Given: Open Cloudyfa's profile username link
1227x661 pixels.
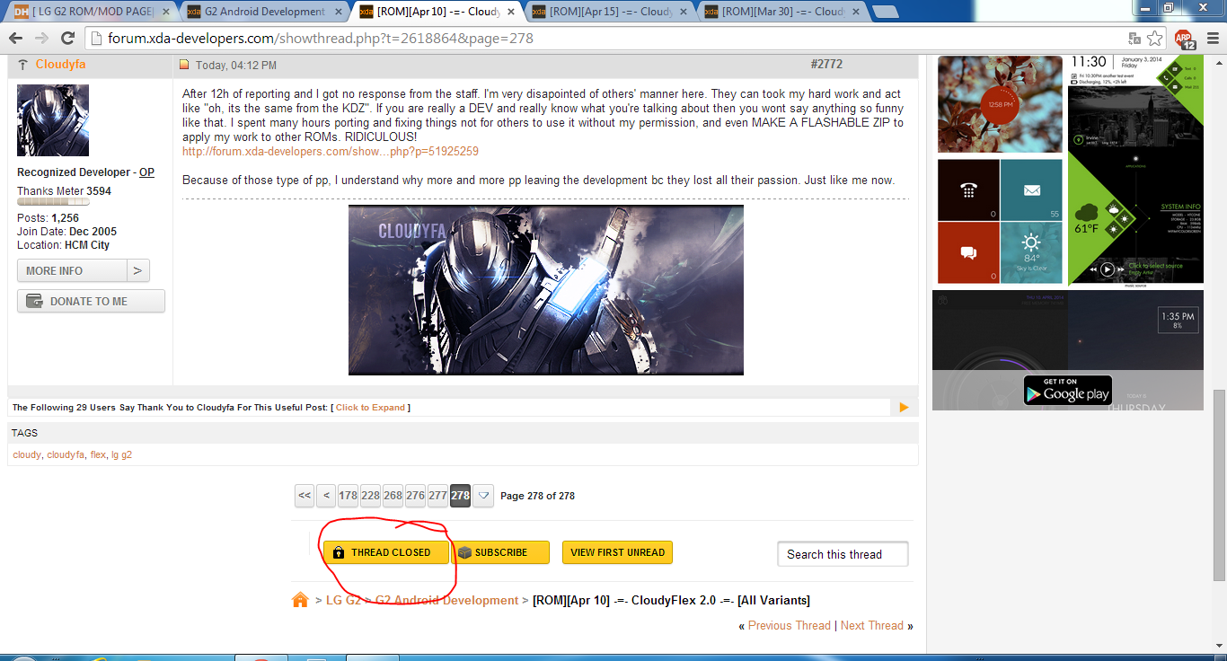Looking at the screenshot, I should 60,65.
